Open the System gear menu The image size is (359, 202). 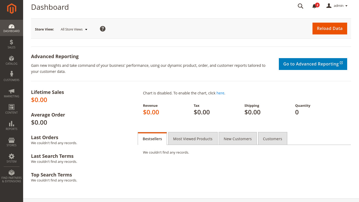[12, 158]
